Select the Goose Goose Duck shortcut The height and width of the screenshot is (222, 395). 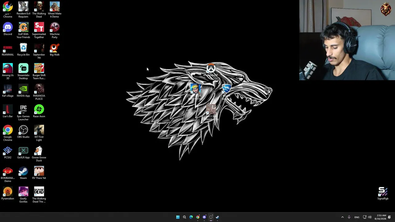pyautogui.click(x=39, y=154)
